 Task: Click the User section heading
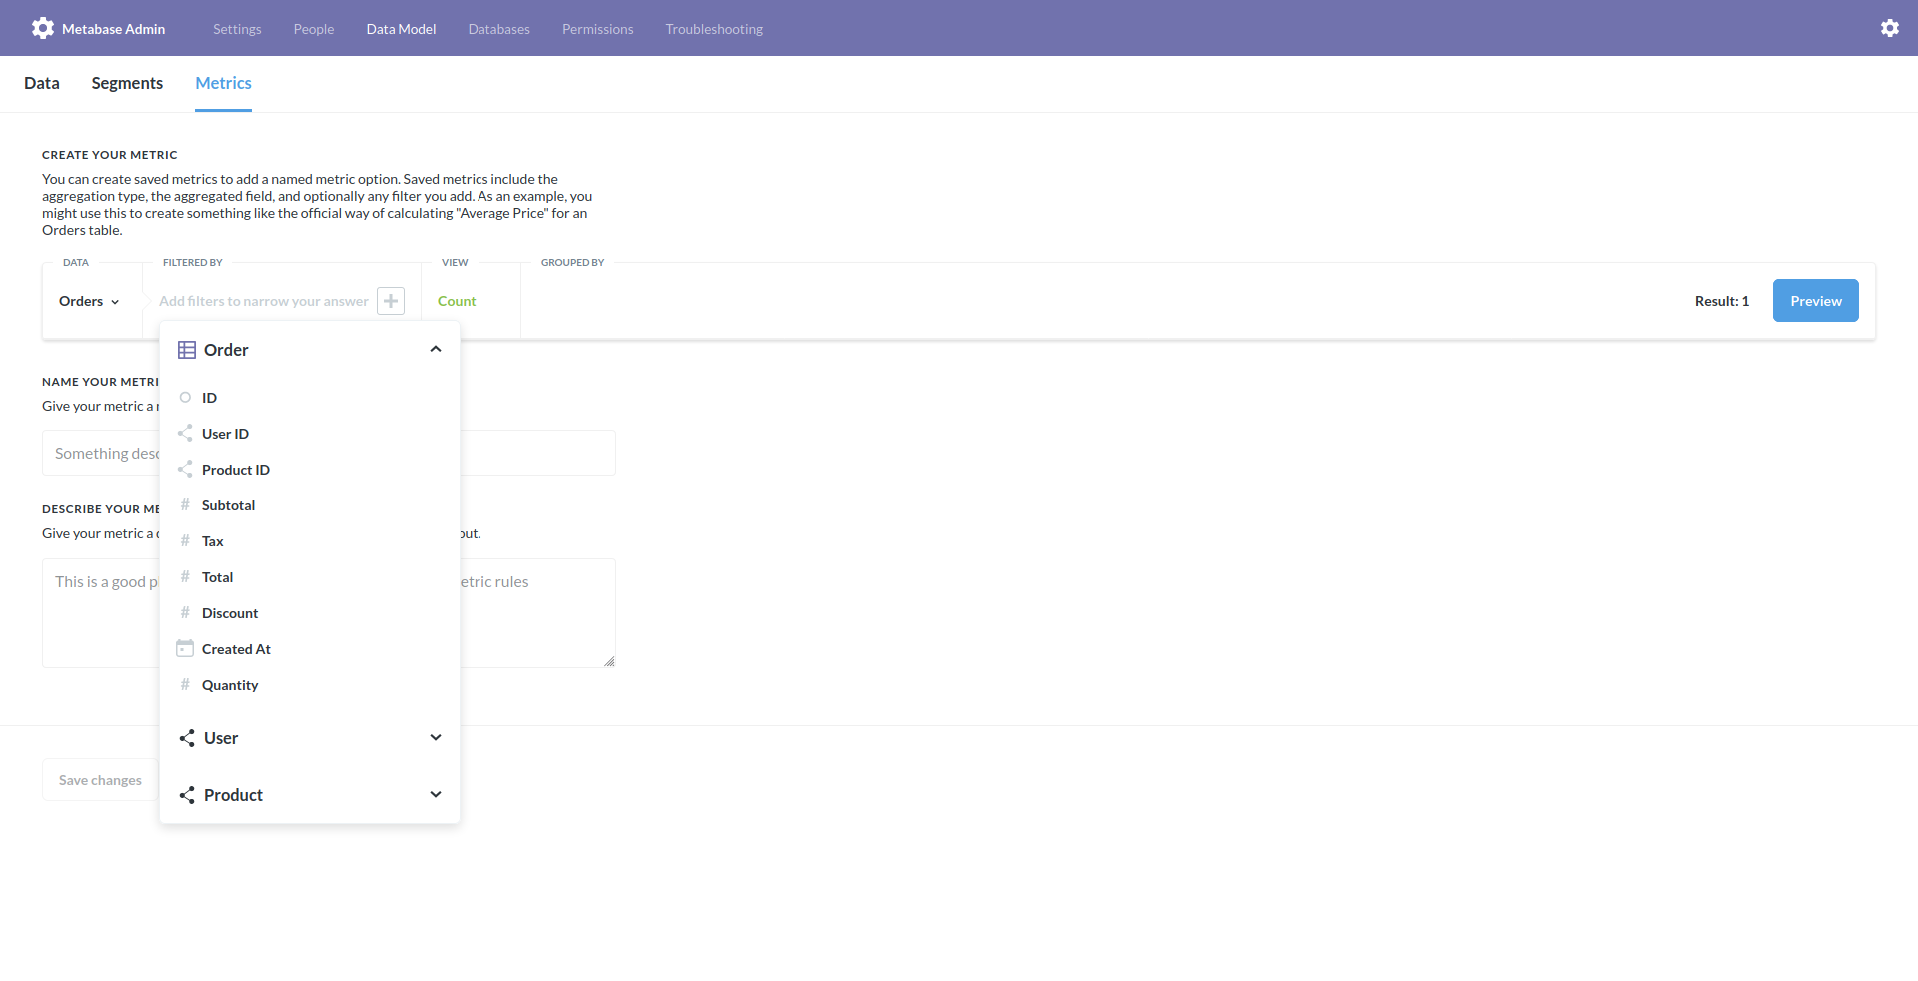(221, 738)
